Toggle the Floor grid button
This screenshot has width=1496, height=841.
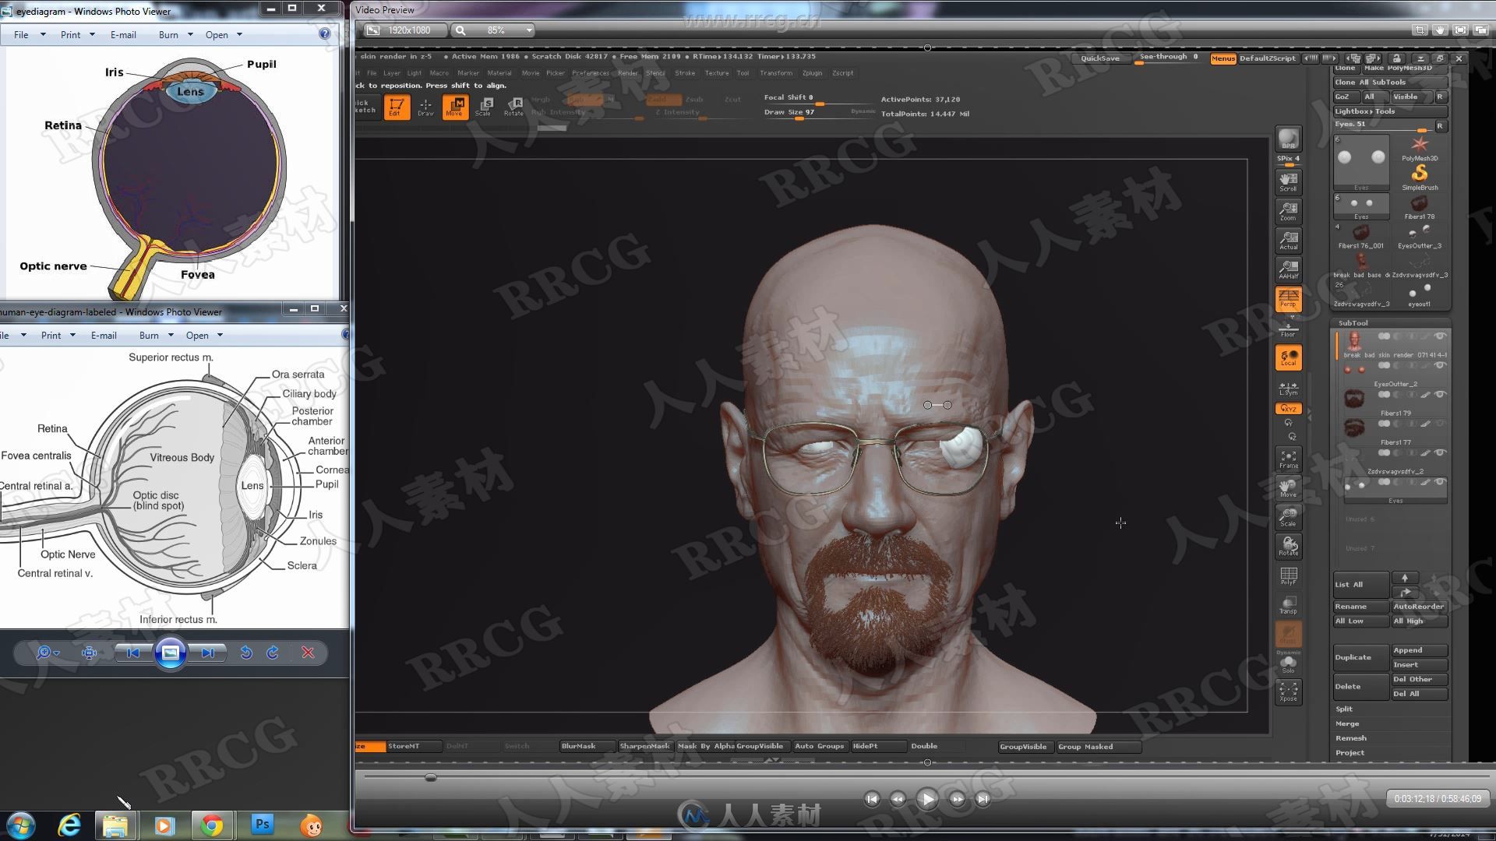(x=1288, y=329)
